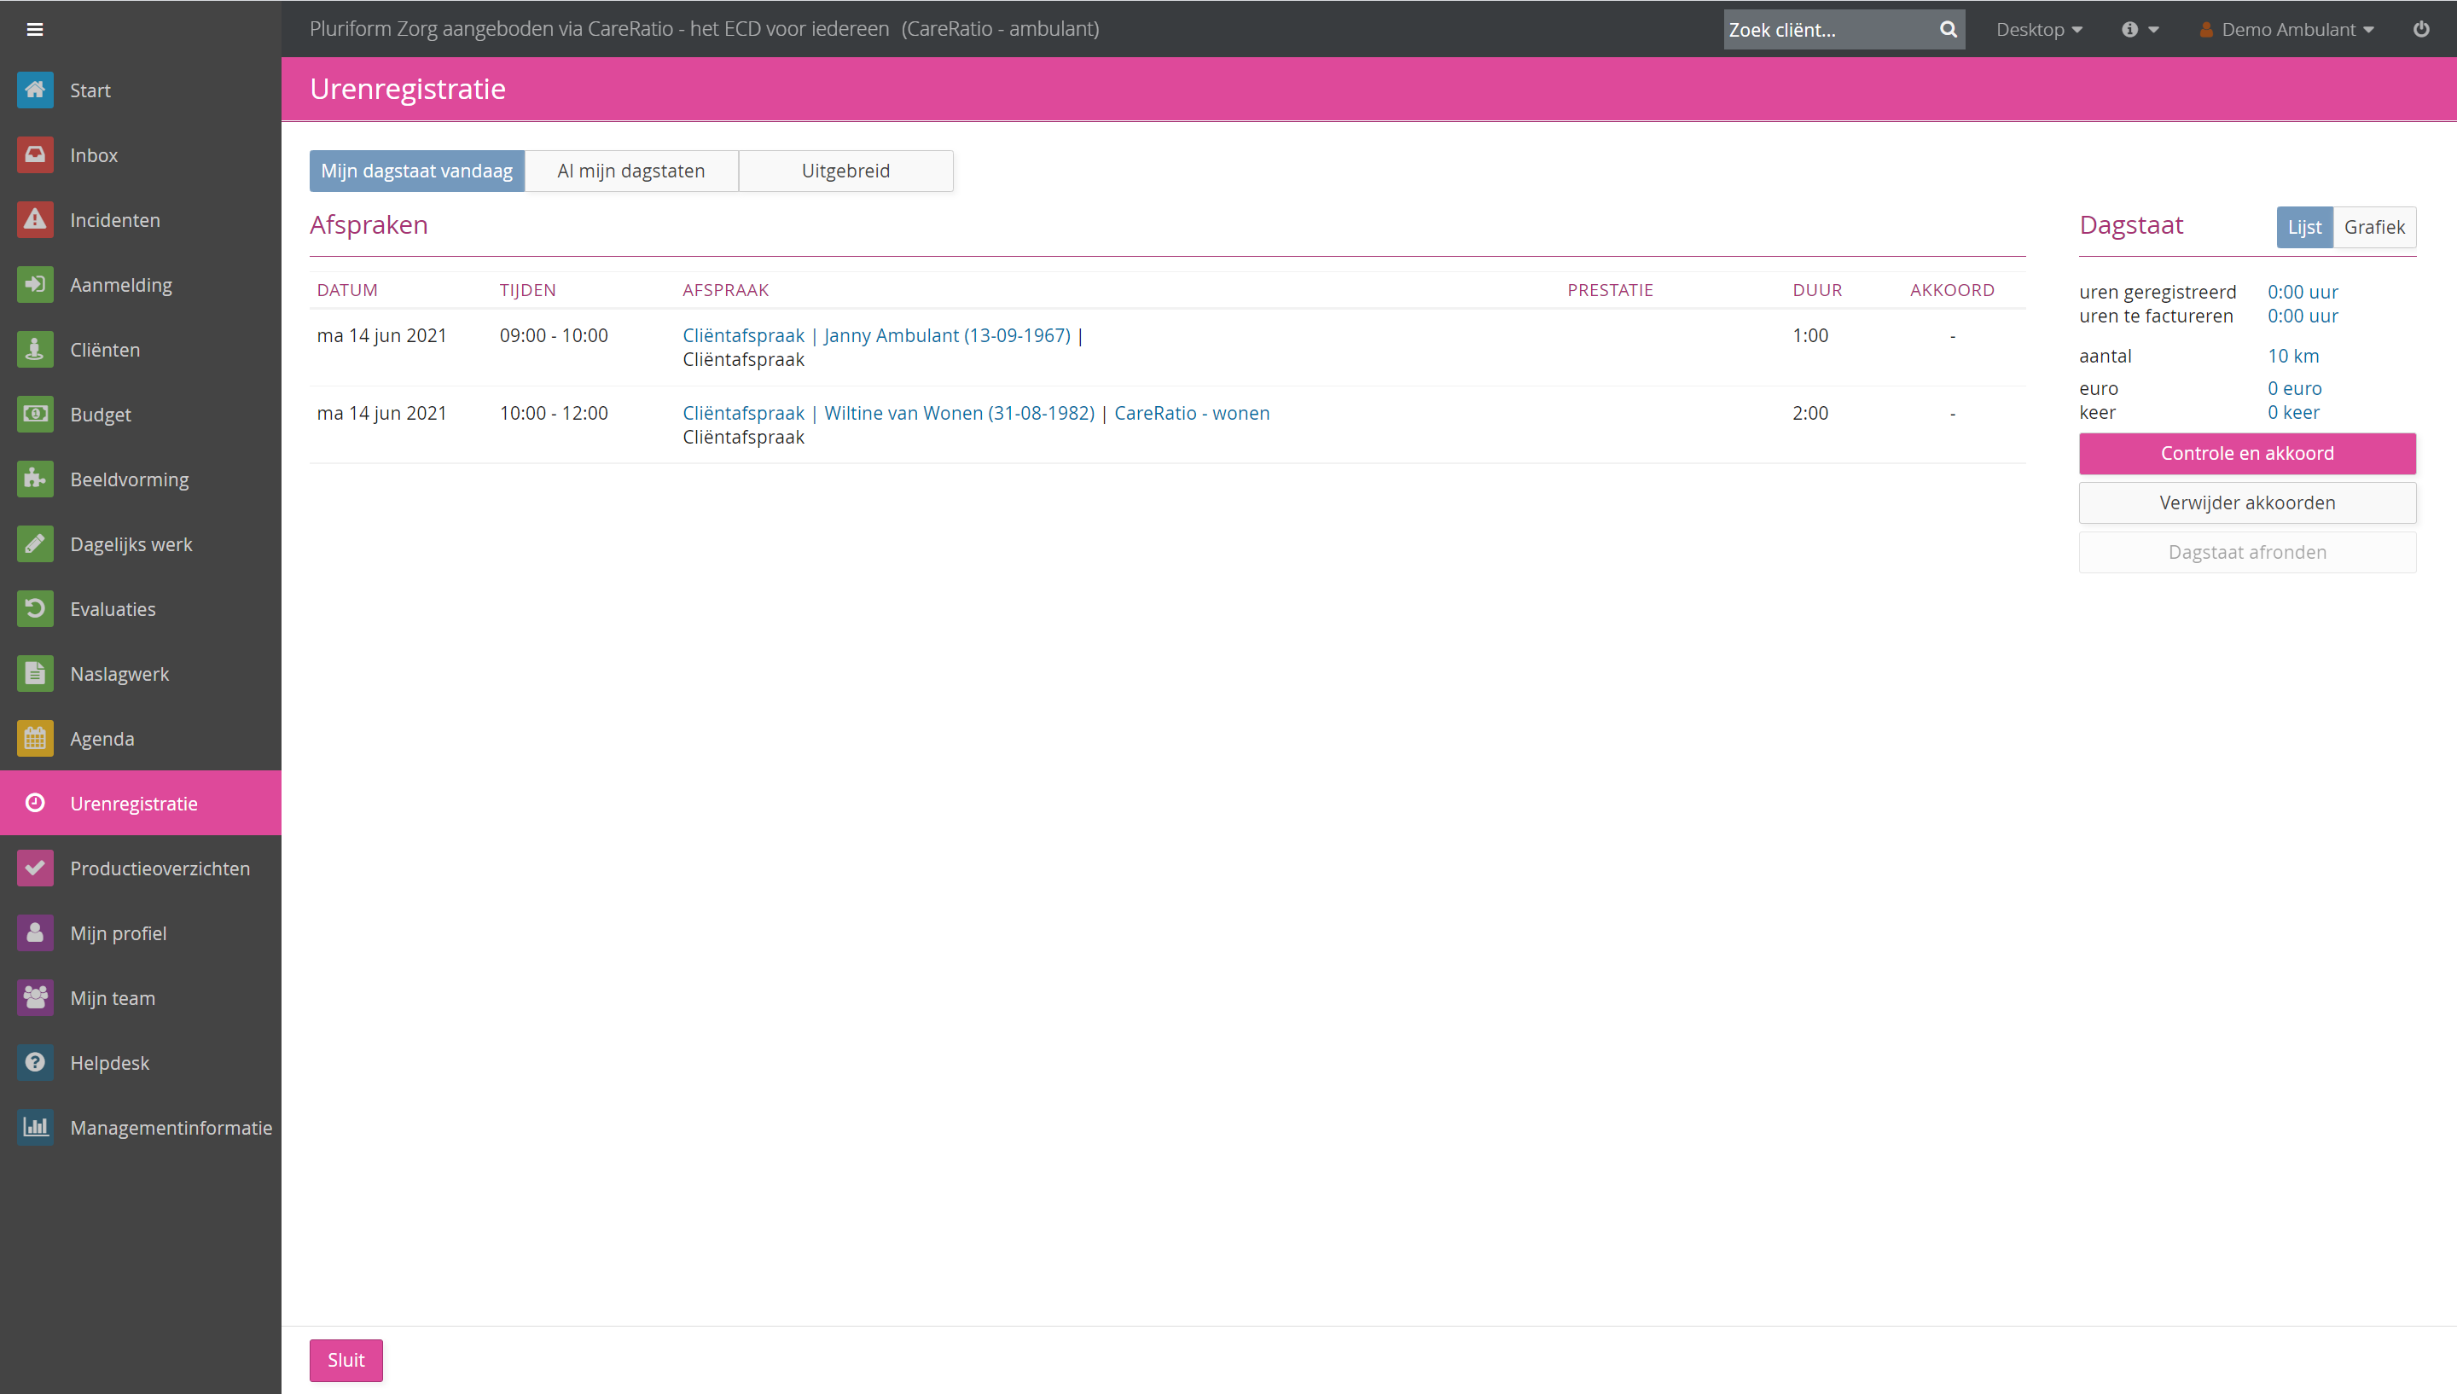Open the Naslagwerk document icon
This screenshot has height=1394, width=2457.
(x=36, y=674)
